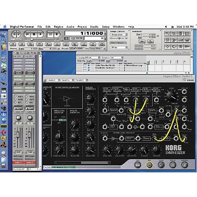Open the Audio menu
Image resolution: width=197 pixels, height=197 pixels.
point(70,27)
